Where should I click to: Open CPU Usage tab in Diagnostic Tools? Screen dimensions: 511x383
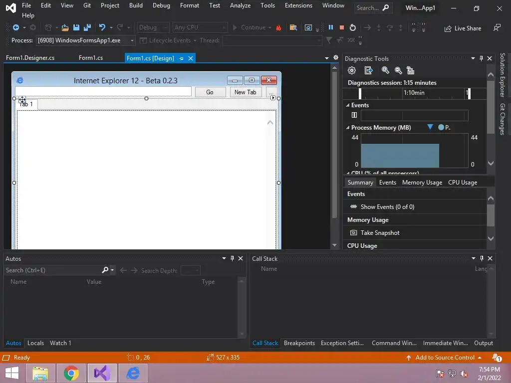pyautogui.click(x=463, y=183)
